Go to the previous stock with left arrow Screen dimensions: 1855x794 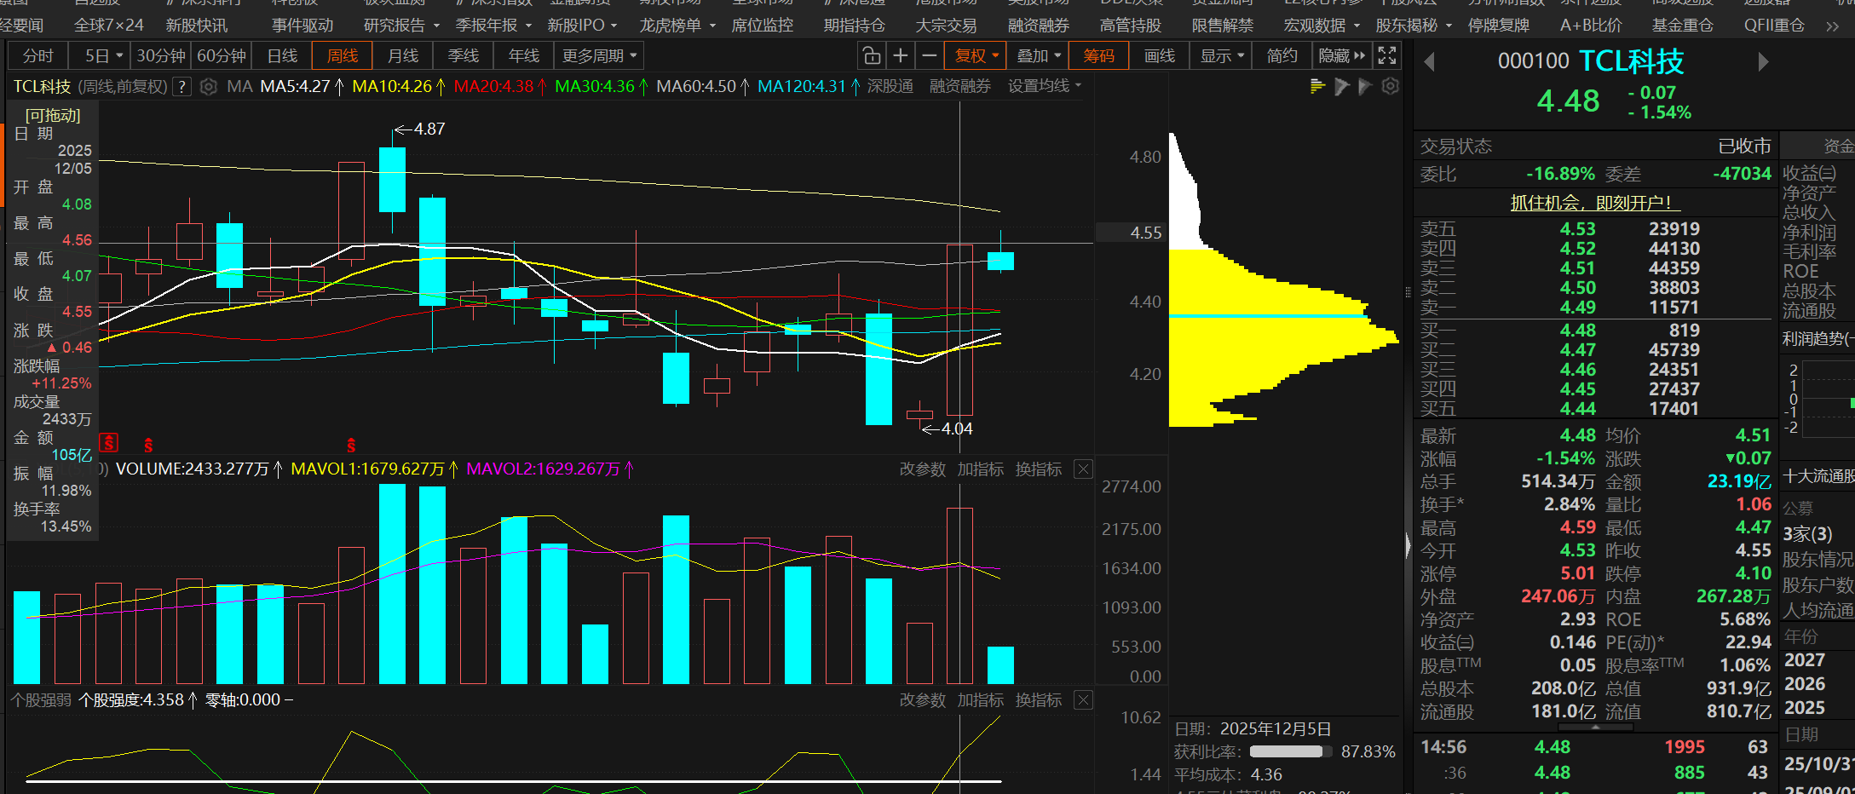[1430, 62]
